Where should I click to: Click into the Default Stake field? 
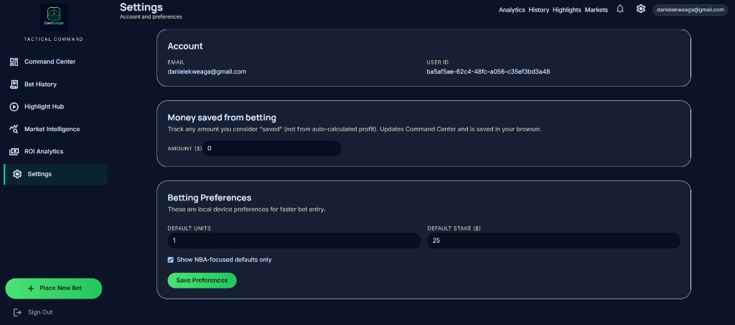pos(553,241)
